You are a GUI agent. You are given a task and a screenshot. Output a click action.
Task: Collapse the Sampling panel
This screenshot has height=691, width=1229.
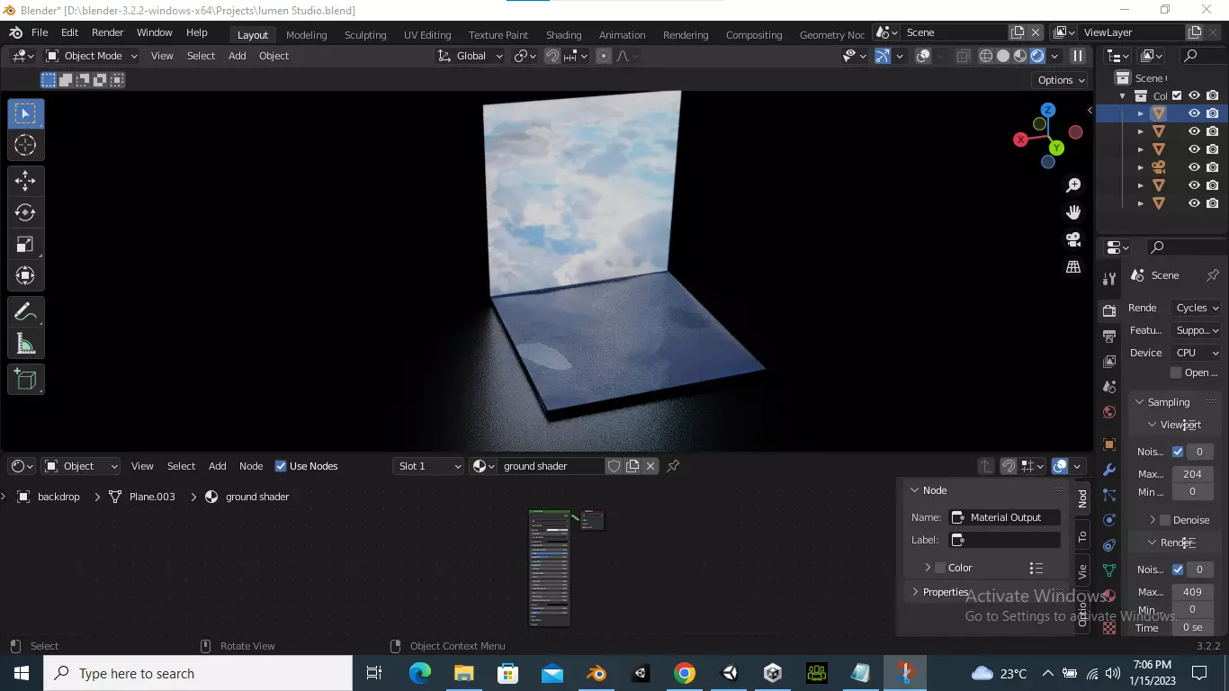tap(1168, 402)
